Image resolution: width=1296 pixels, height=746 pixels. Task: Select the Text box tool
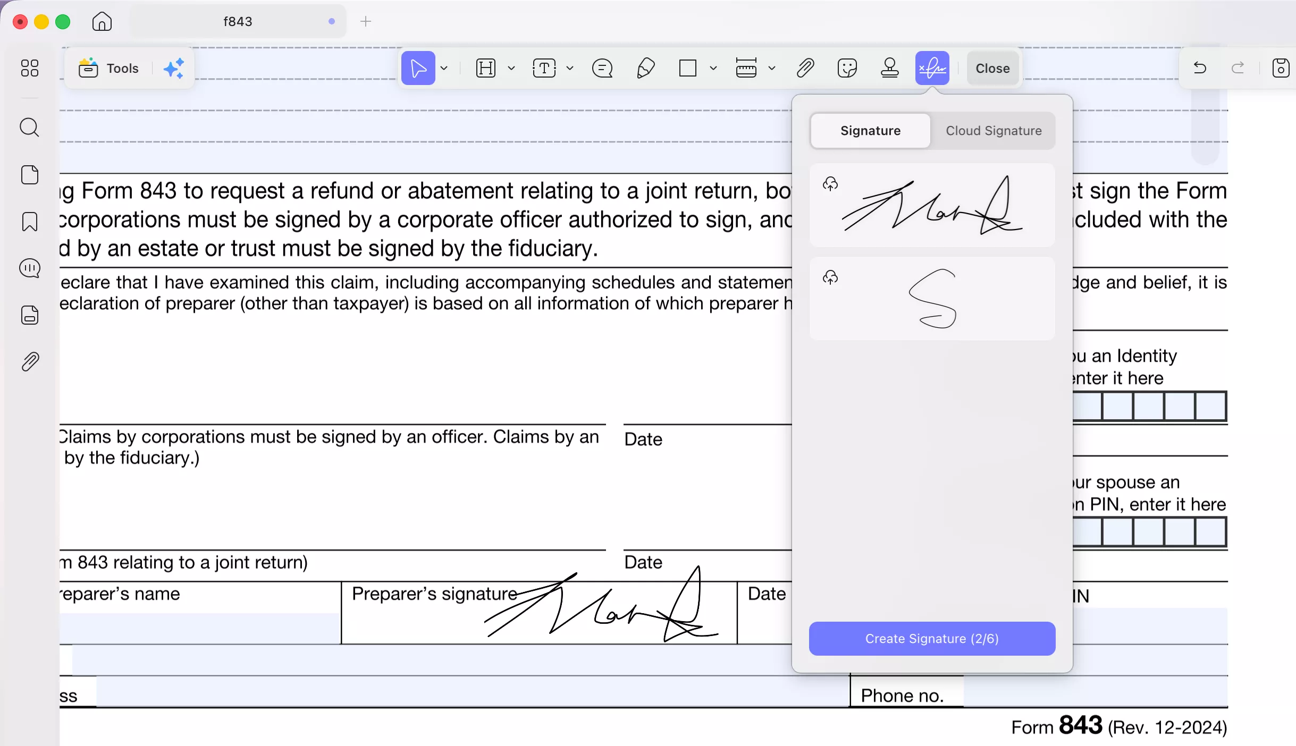coord(544,68)
